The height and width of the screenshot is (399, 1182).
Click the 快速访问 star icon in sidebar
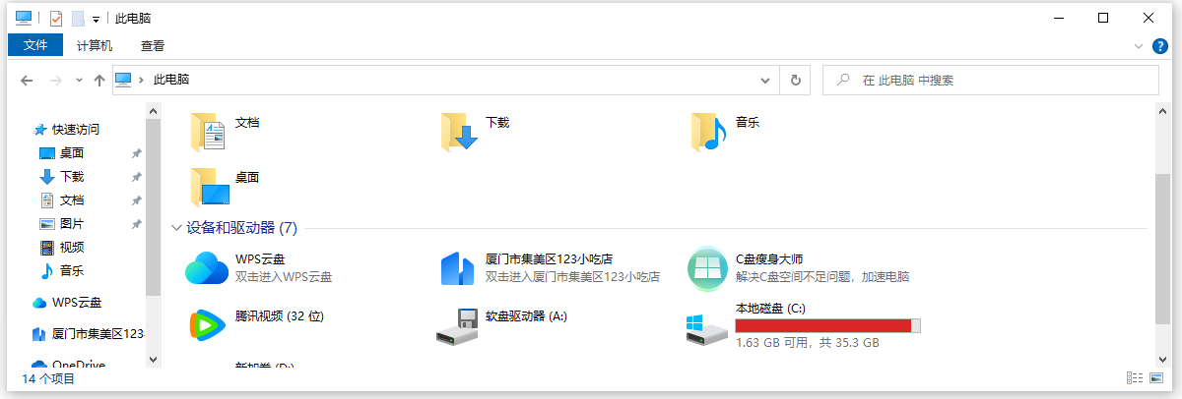40,130
